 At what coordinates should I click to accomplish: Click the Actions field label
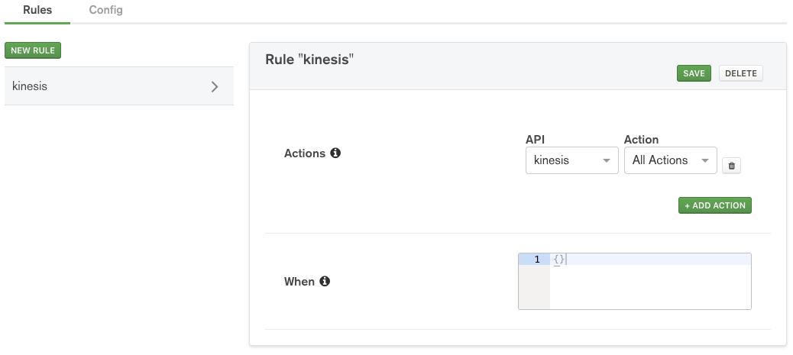pos(305,153)
